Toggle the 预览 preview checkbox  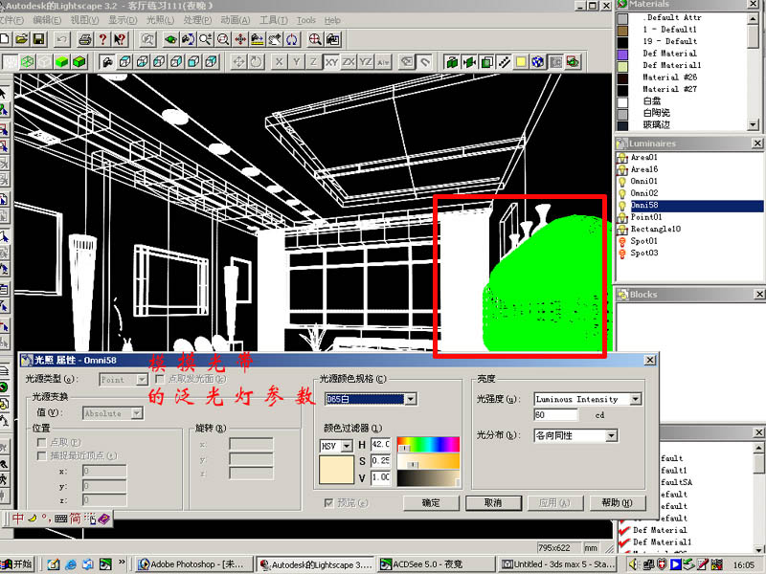(328, 502)
